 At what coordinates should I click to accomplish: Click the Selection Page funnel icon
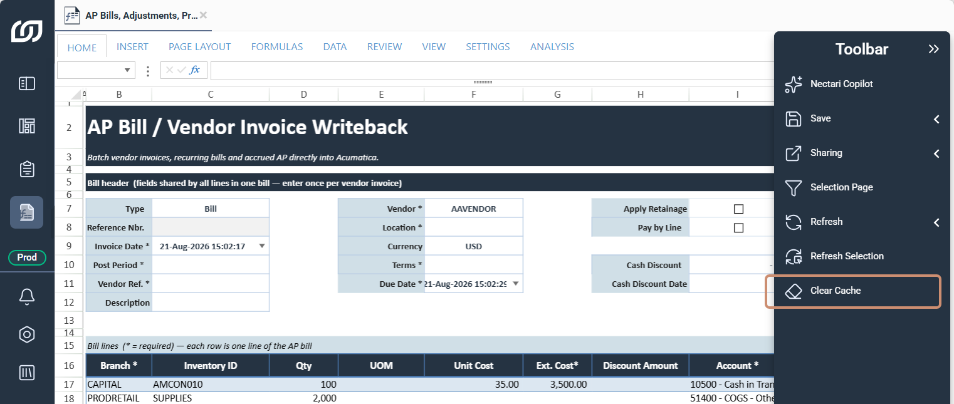pyautogui.click(x=794, y=187)
